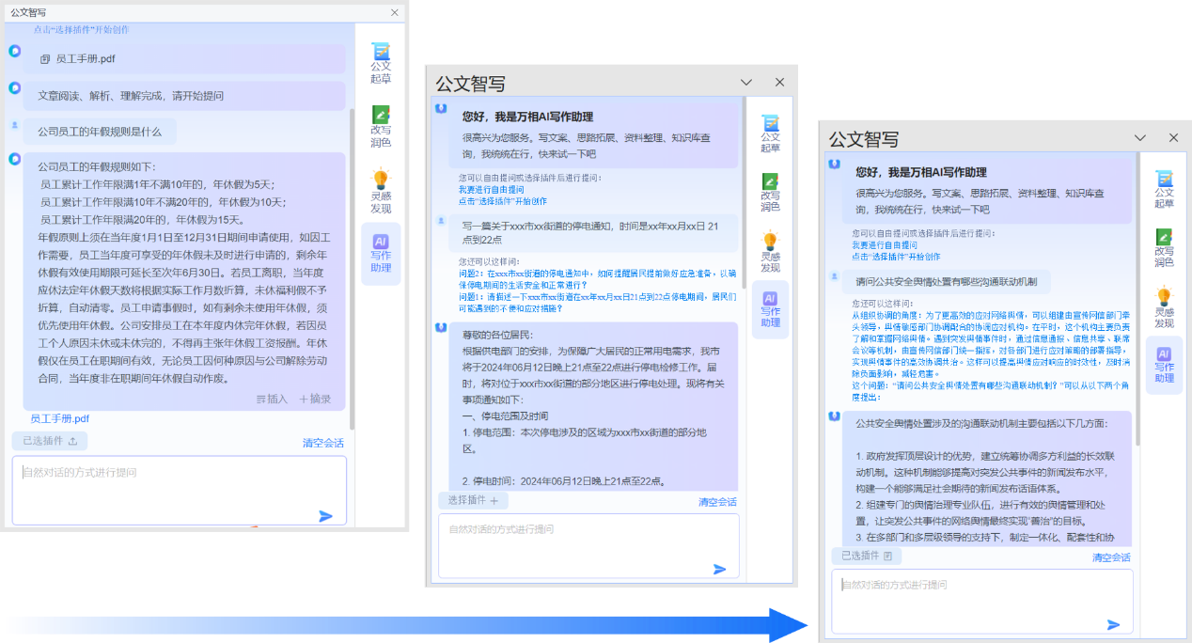1192x643 pixels.
Task: Send the message in the 停电通知 chat window
Action: [720, 569]
